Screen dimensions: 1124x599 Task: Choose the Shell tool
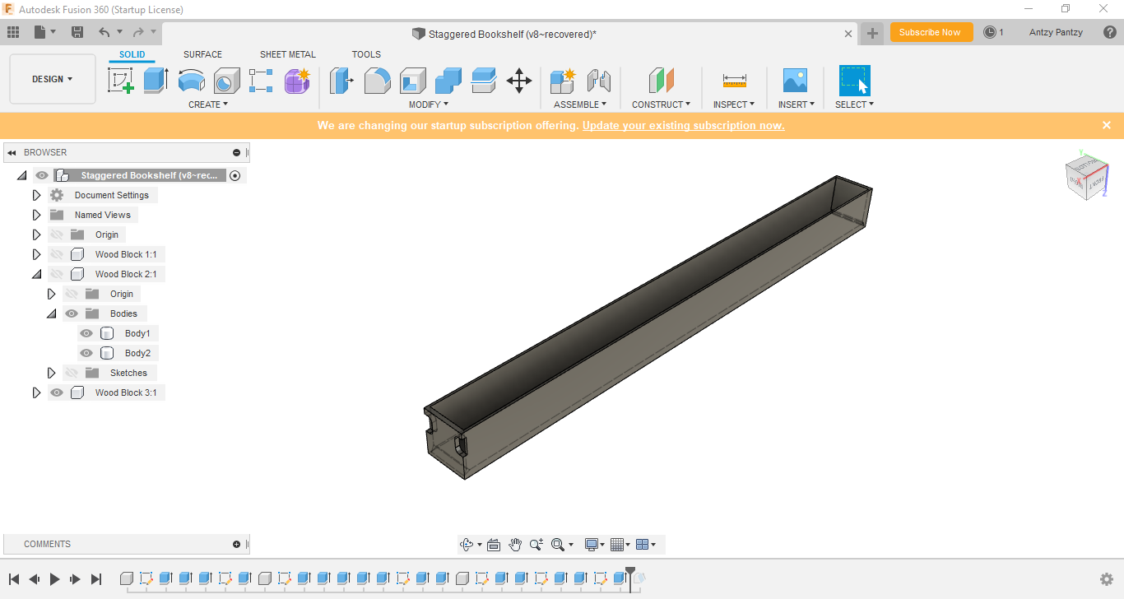[x=413, y=81]
